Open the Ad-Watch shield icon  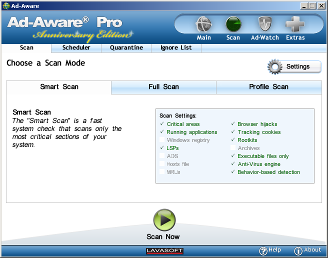(265, 24)
